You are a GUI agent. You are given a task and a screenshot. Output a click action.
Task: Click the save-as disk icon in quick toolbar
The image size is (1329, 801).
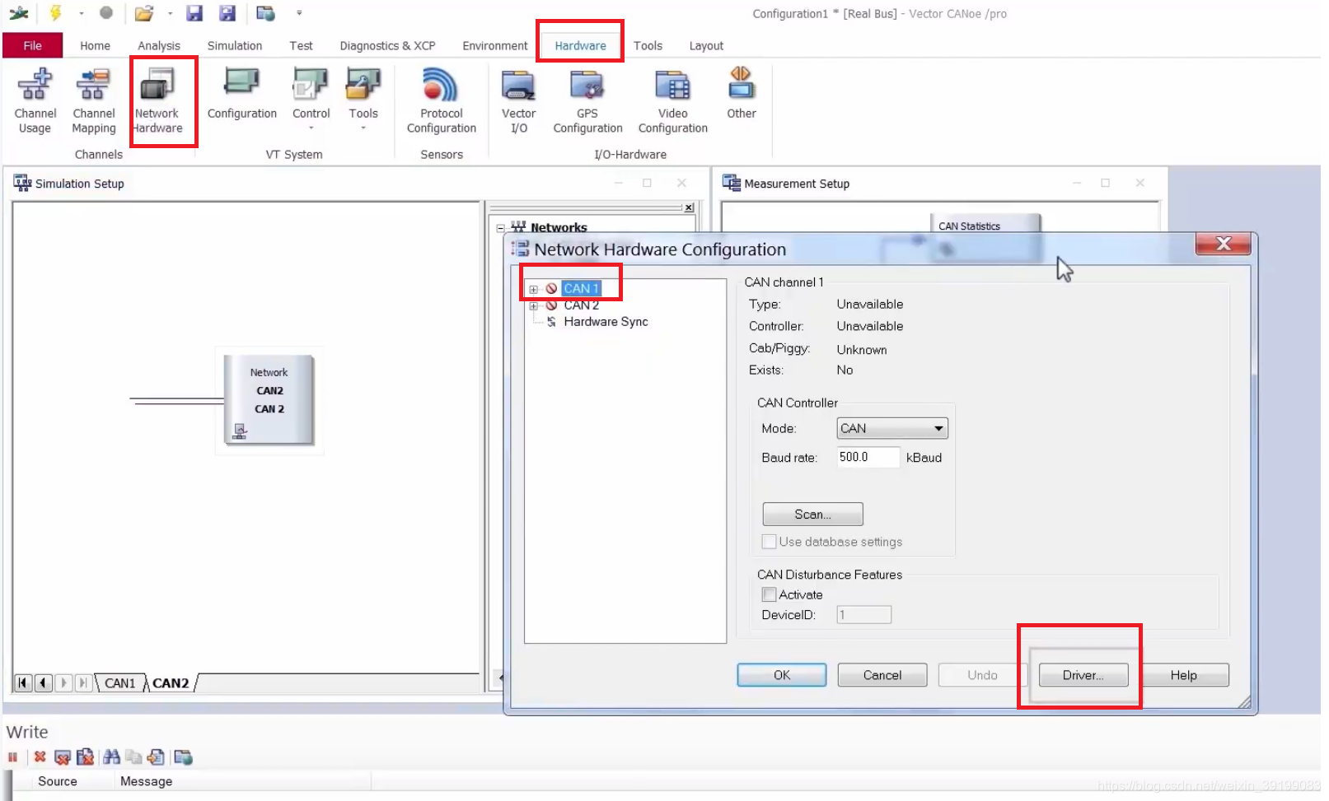pos(227,13)
